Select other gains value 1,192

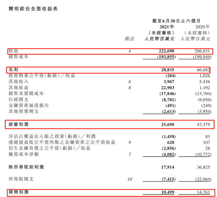point(205,88)
